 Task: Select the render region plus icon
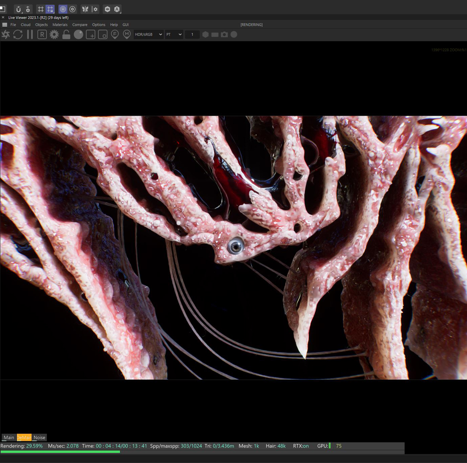click(91, 34)
